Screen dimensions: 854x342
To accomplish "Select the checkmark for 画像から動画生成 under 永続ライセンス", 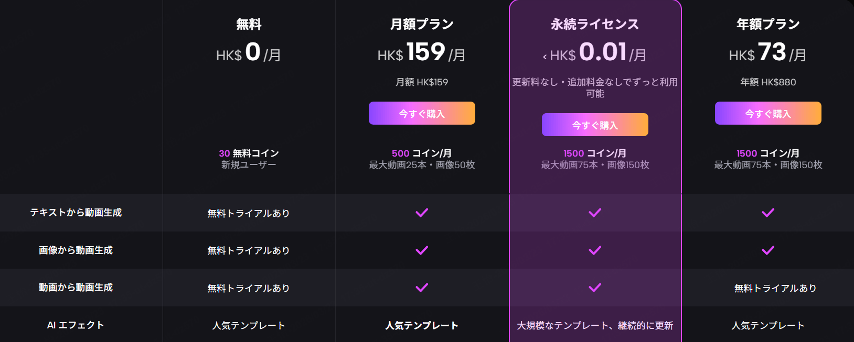I will click(x=595, y=250).
